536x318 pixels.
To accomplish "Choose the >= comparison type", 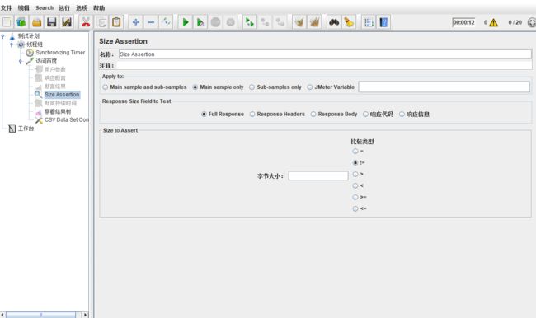I will tap(355, 197).
